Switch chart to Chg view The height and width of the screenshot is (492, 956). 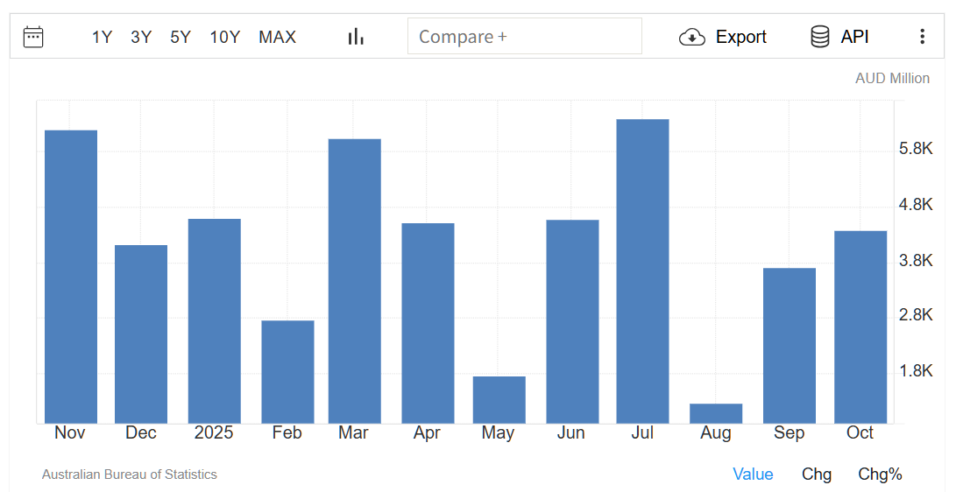coord(816,474)
